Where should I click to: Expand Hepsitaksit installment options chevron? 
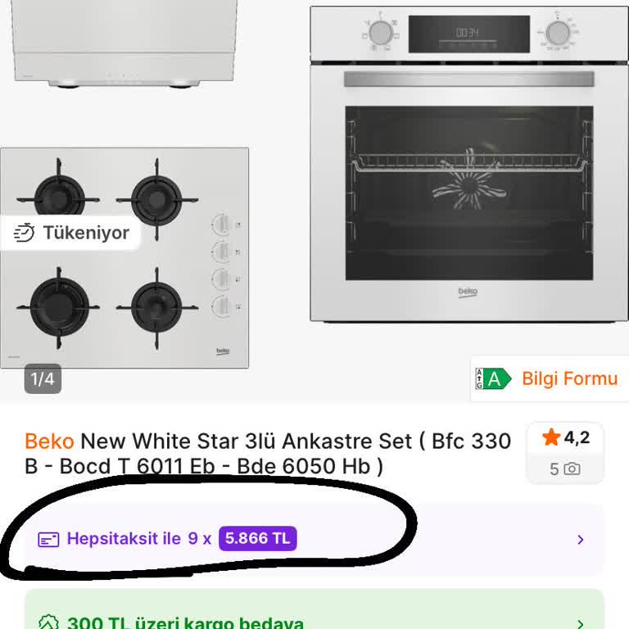581,540
